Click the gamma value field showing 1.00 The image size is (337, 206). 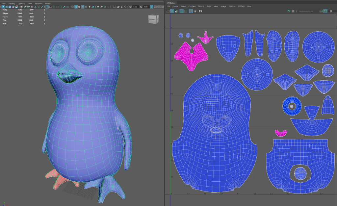(146, 7)
